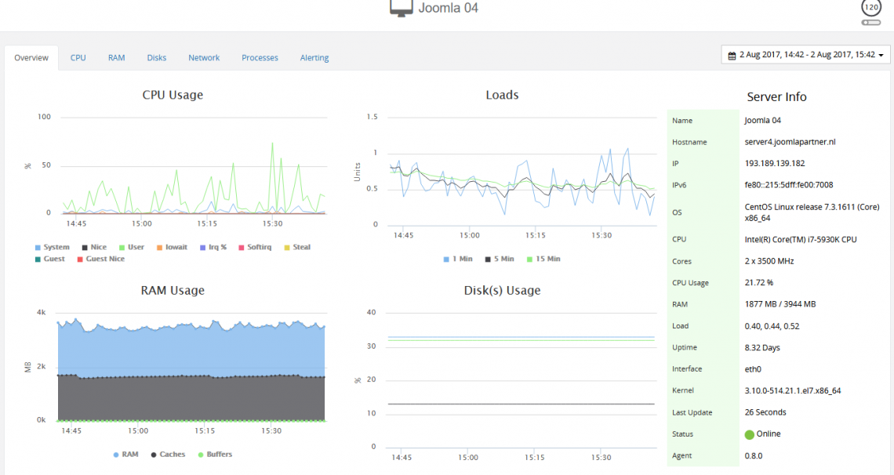The height and width of the screenshot is (475, 894).
Task: Click the agent version 0.8.0
Action: pos(753,456)
